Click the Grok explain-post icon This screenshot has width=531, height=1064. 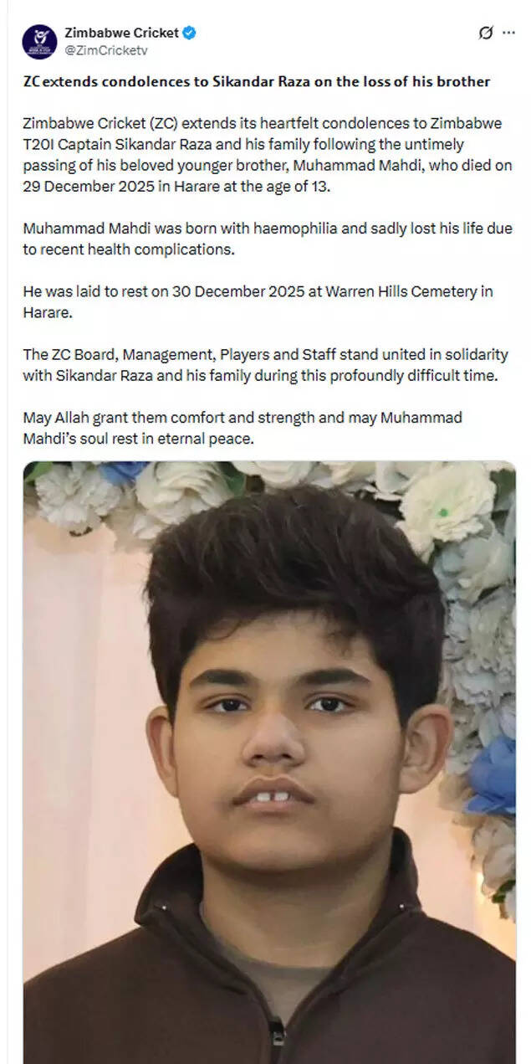[486, 33]
